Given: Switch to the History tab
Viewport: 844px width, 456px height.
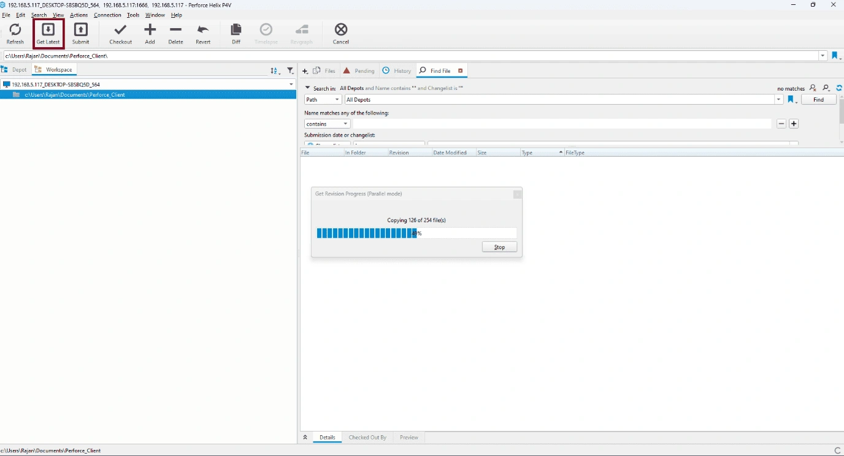Looking at the screenshot, I should 397,71.
